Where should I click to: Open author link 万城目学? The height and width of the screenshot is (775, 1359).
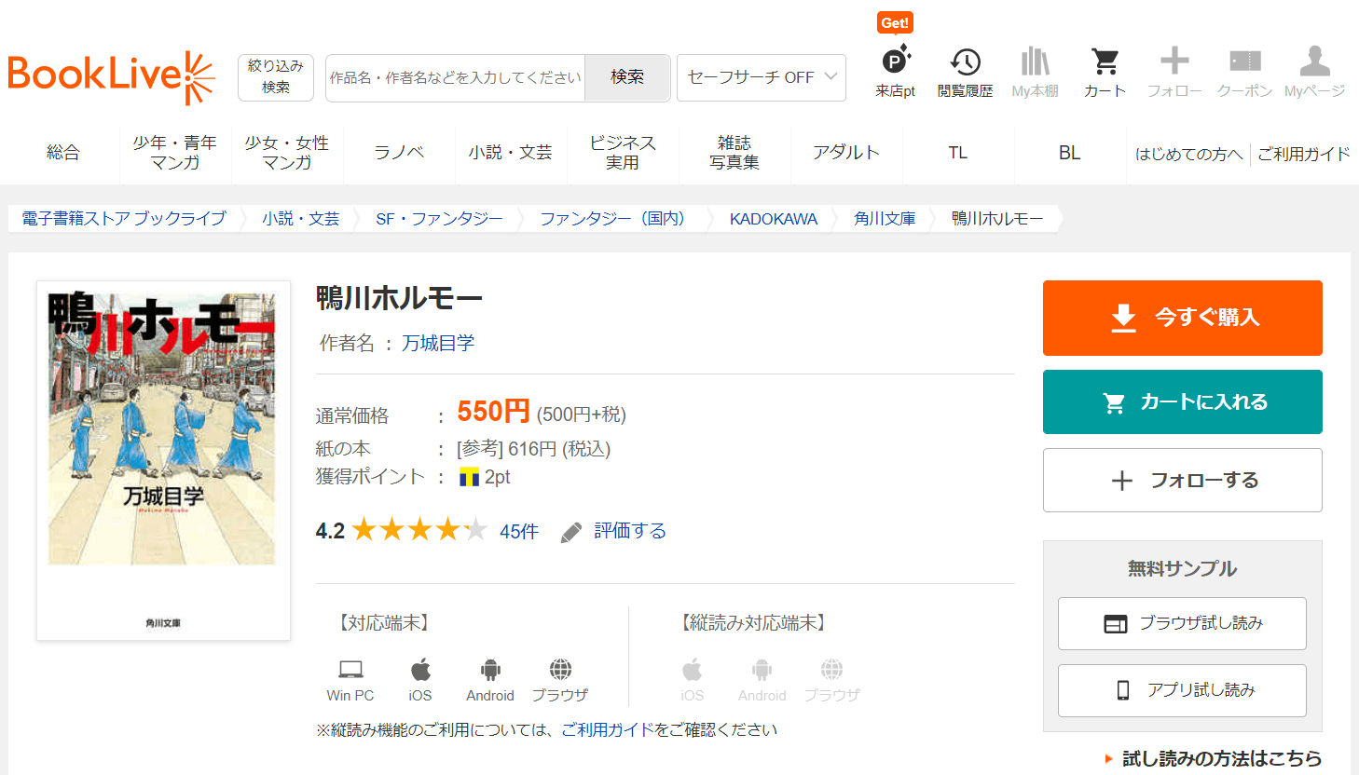coord(438,344)
